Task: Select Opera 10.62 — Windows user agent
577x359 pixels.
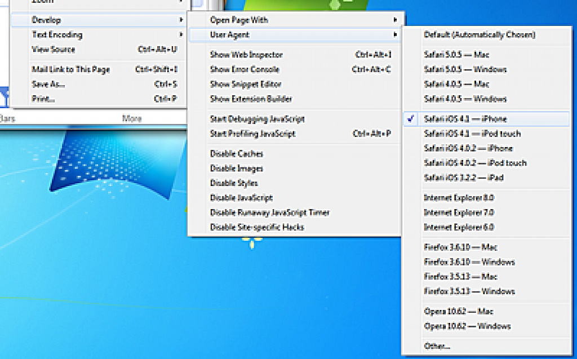Action: 486,326
